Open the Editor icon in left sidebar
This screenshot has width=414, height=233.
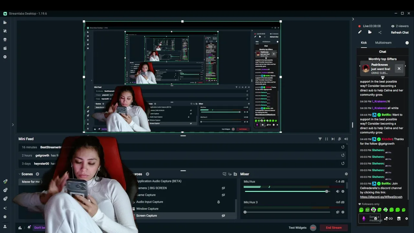[5, 22]
